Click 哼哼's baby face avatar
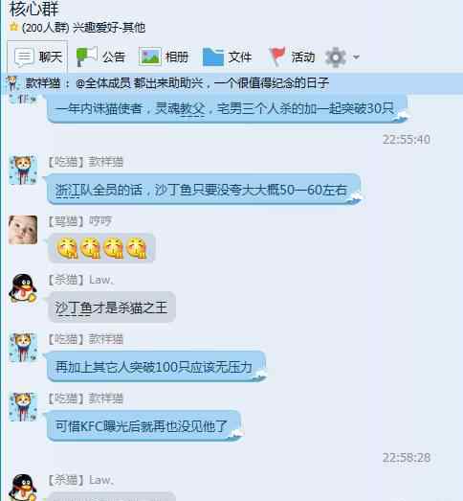 [23, 230]
